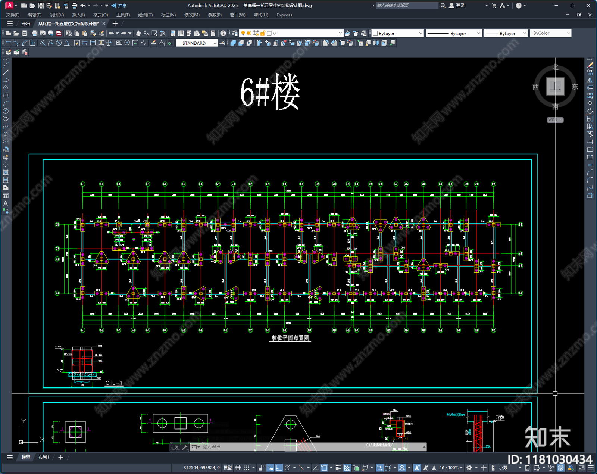This screenshot has width=597, height=474.
Task: Click the 东 (East) label on ViewCube
Action: coord(575,87)
